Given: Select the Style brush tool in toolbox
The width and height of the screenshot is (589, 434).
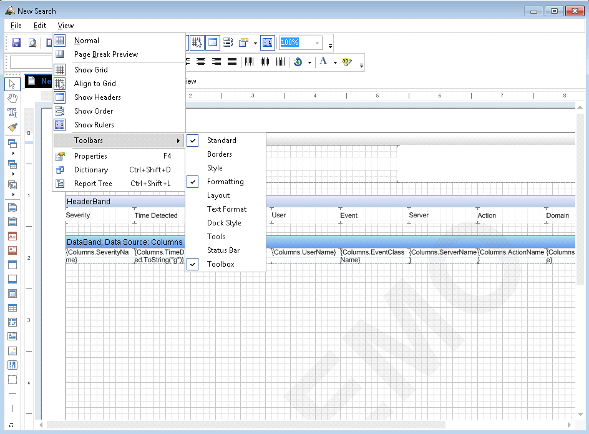Looking at the screenshot, I should [12, 127].
